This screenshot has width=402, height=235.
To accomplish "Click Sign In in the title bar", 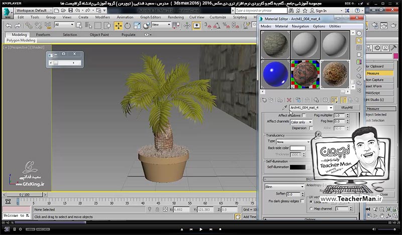I will (321, 11).
